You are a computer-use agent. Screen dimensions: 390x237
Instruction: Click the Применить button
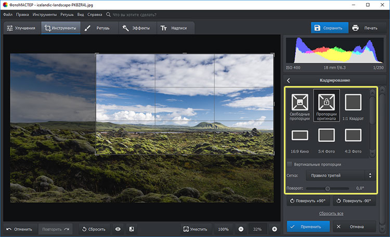click(x=308, y=227)
